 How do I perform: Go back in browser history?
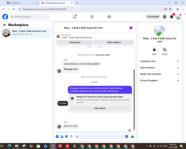(3, 9)
